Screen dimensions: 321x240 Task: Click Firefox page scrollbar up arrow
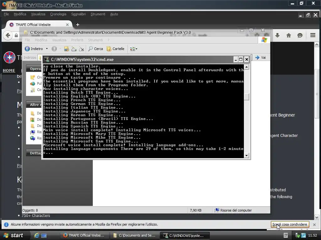[317, 44]
